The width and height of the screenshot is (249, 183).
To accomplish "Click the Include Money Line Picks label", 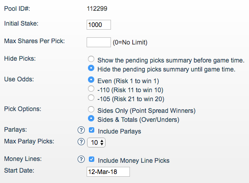I will 134,161.
